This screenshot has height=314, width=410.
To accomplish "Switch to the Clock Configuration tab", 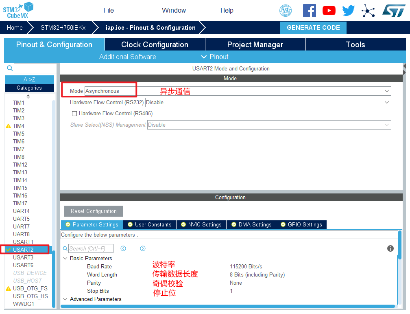I will 155,45.
